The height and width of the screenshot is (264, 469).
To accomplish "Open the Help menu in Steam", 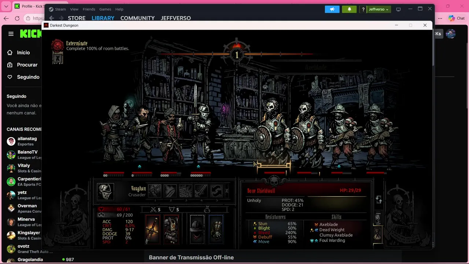I will tap(119, 9).
